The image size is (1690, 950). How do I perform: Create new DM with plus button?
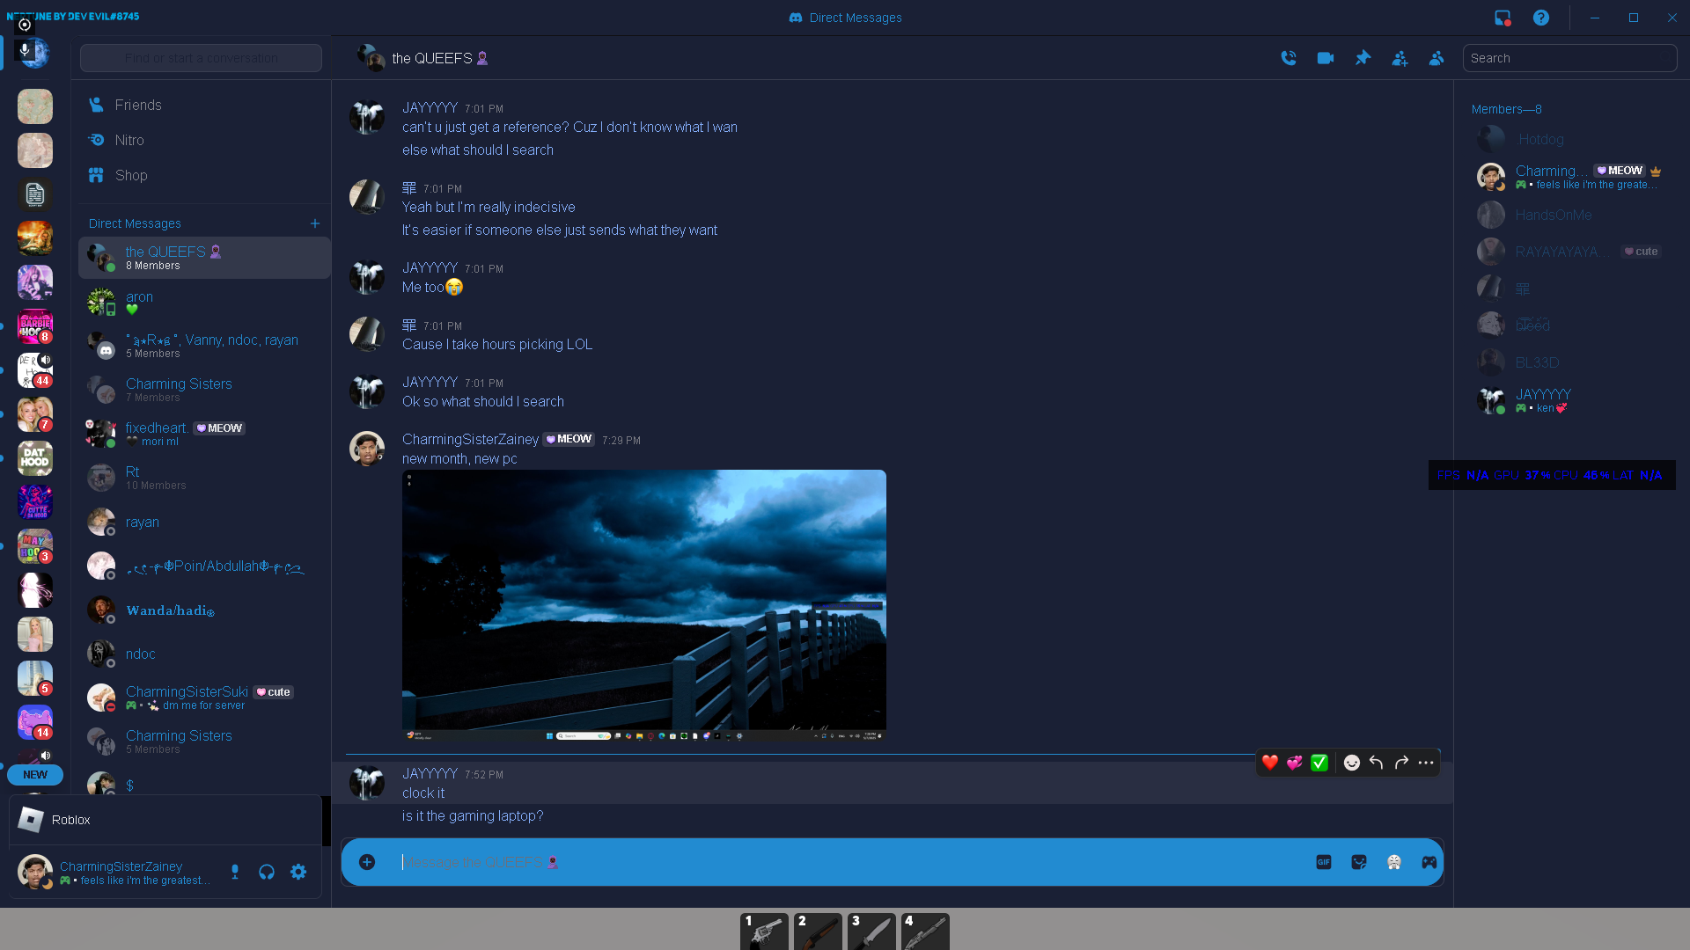(x=315, y=223)
